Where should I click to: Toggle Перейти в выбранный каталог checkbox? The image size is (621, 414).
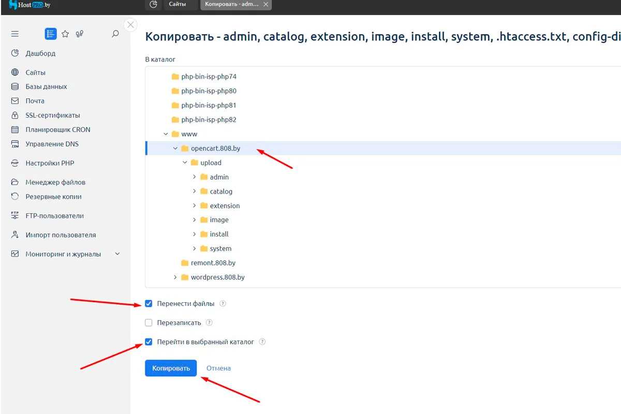(x=149, y=342)
